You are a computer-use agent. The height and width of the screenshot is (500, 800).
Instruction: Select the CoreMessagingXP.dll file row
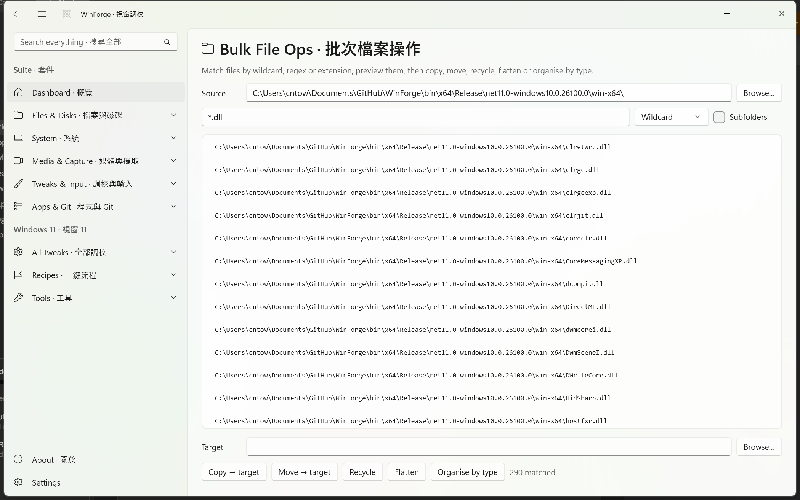coord(492,261)
